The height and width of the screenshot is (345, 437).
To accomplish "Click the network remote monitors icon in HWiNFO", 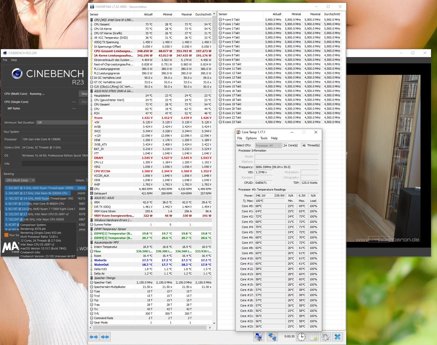I will (x=272, y=337).
